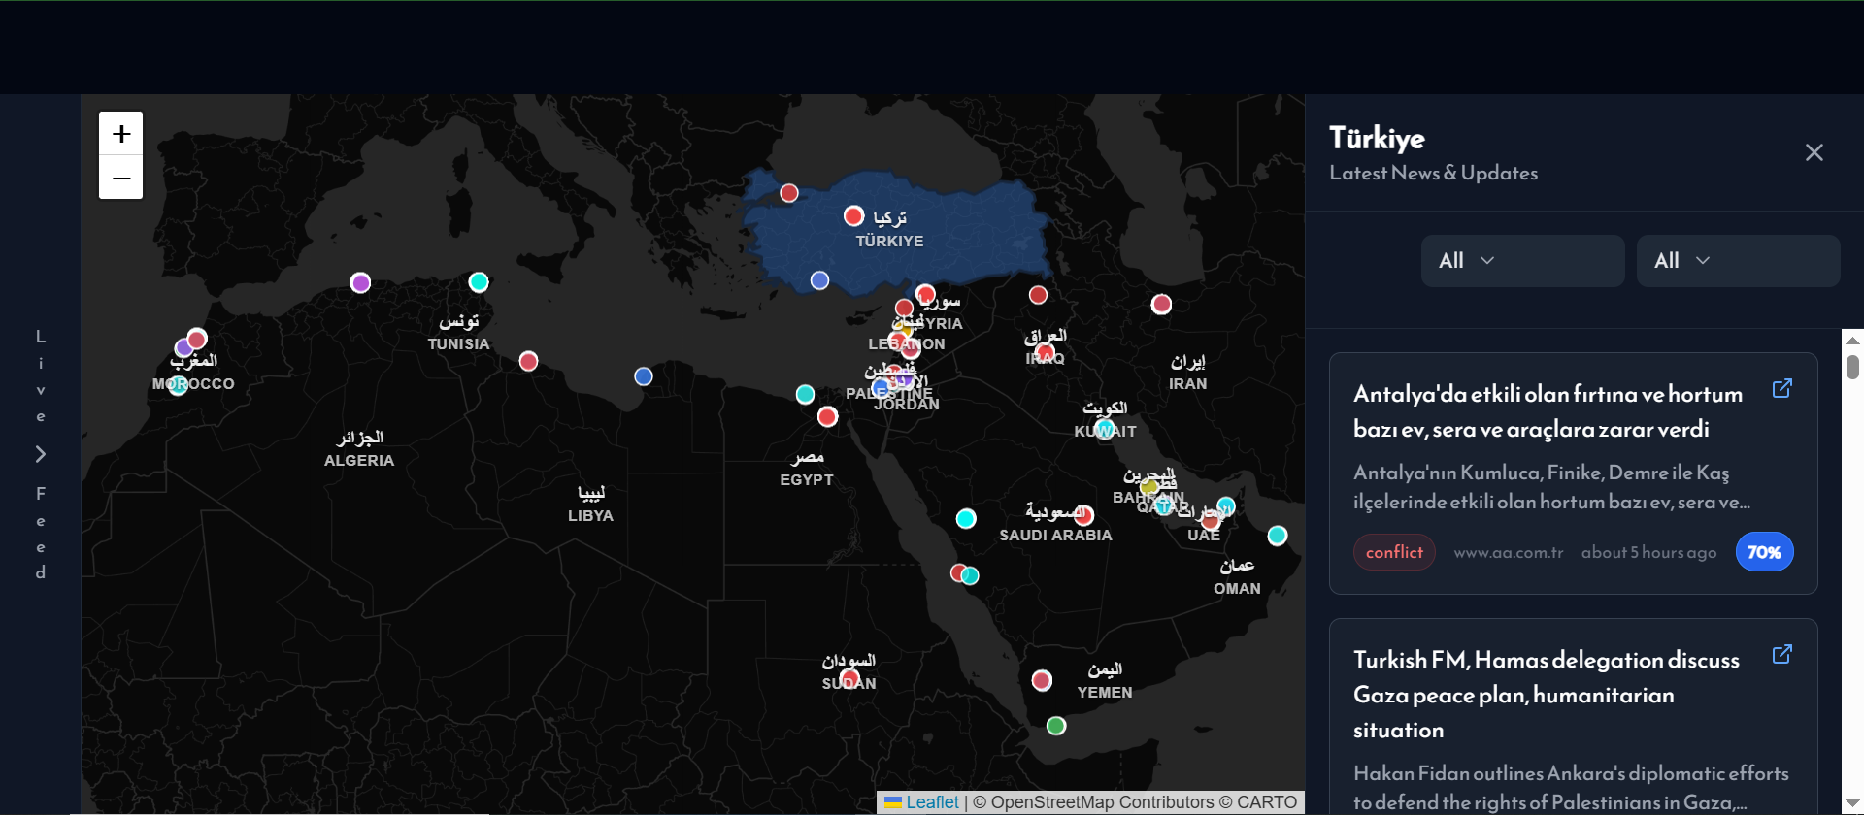
Task: Click the 'about 5 hours ago' timestamp
Action: point(1648,552)
